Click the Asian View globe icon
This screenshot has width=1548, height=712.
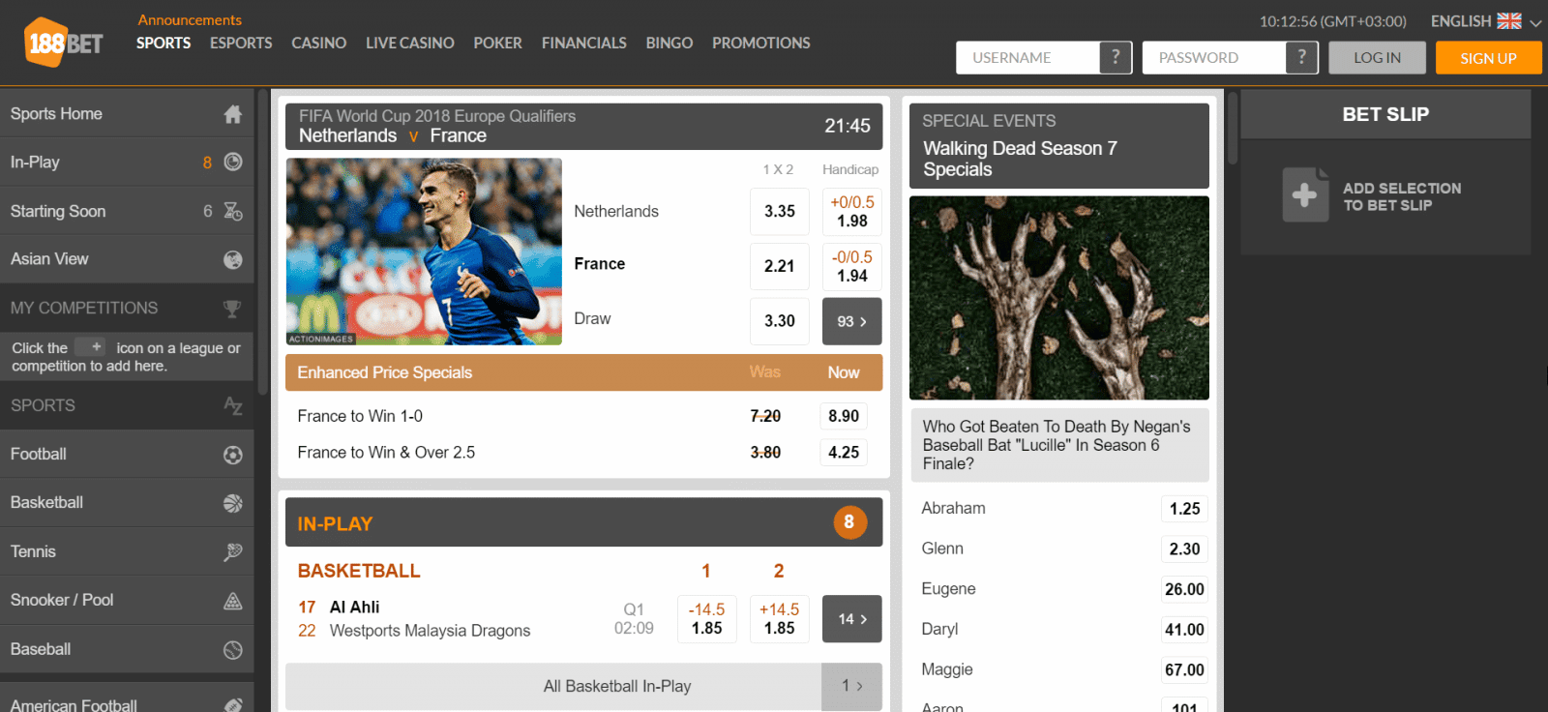pyautogui.click(x=233, y=259)
